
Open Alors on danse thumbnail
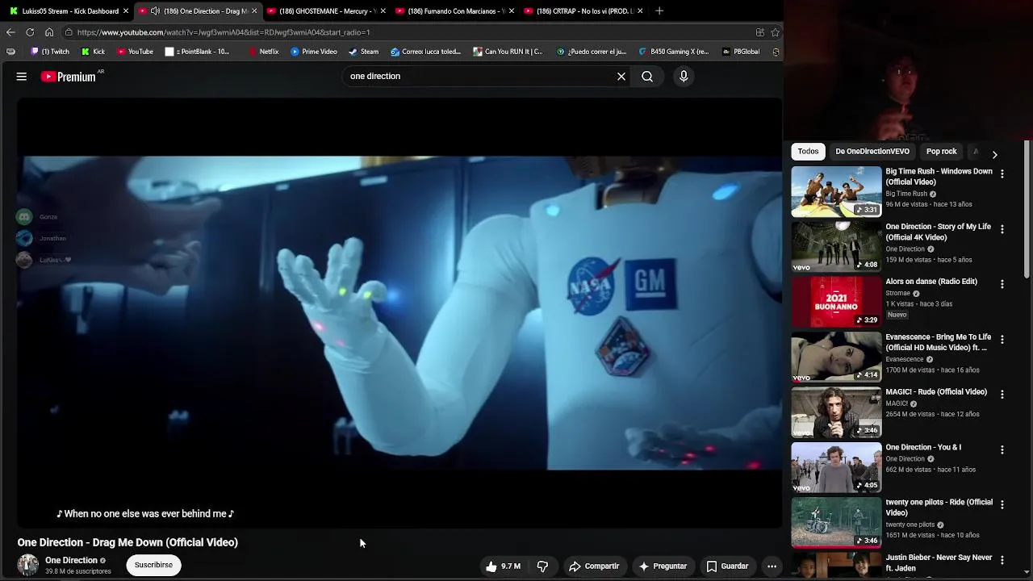836,303
